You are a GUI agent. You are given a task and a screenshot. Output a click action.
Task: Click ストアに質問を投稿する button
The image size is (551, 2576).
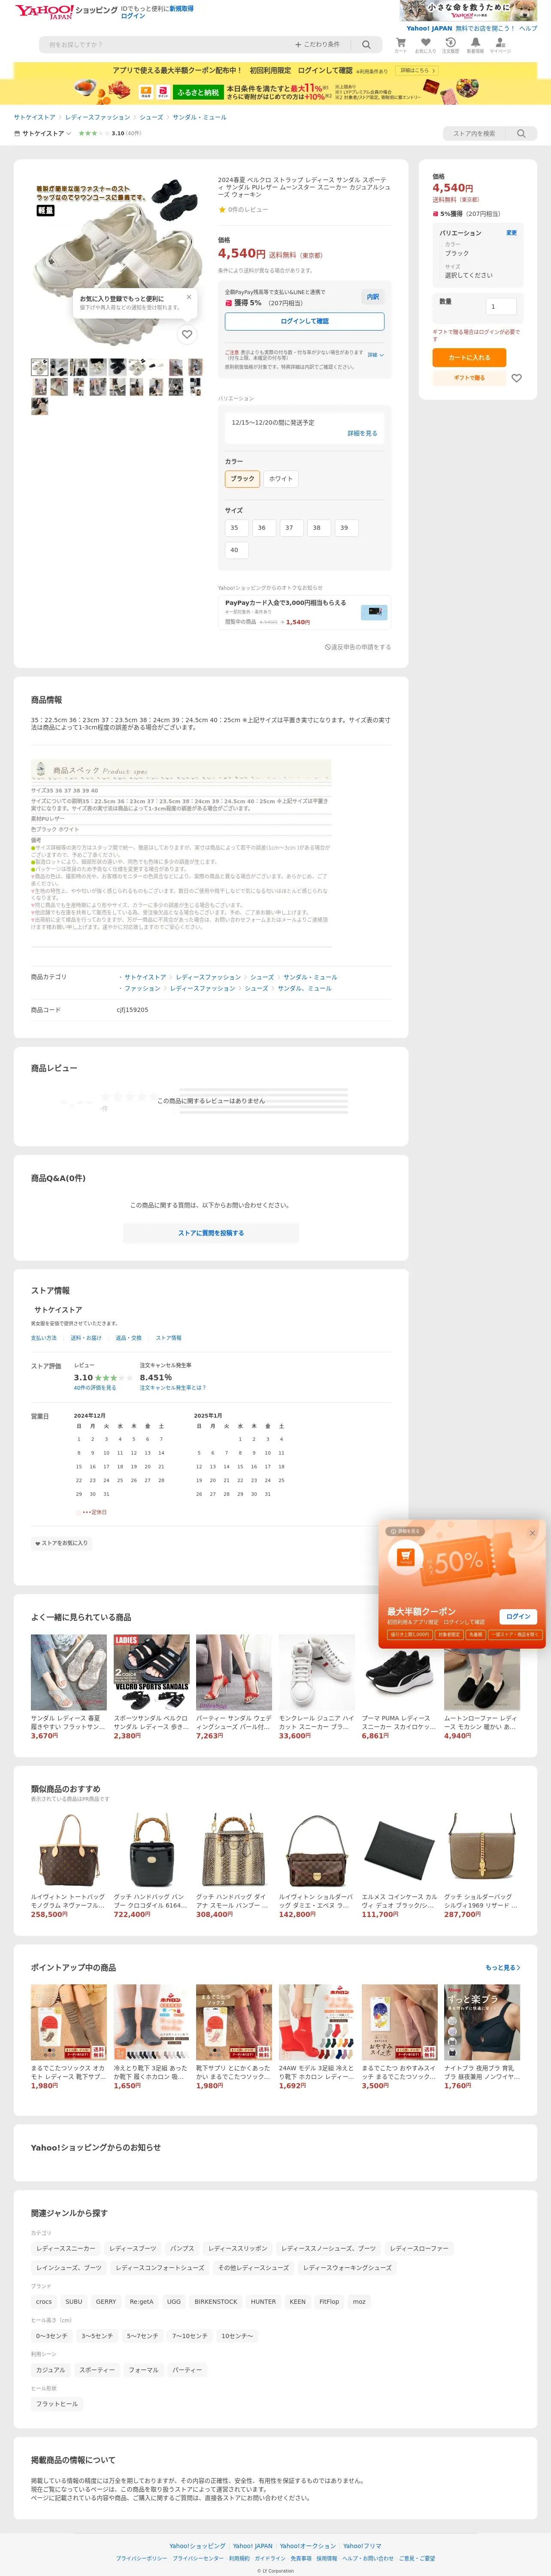coord(211,1233)
